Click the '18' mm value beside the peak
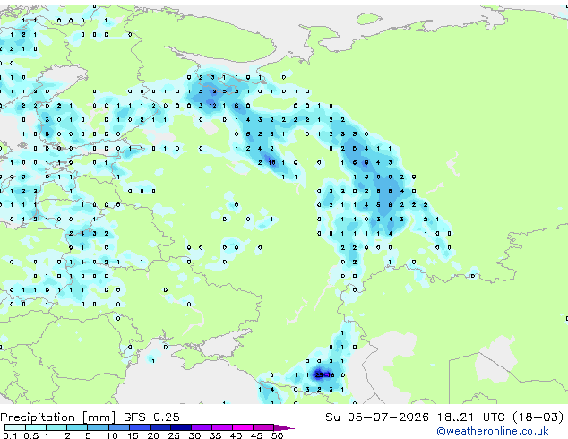 [331, 374]
